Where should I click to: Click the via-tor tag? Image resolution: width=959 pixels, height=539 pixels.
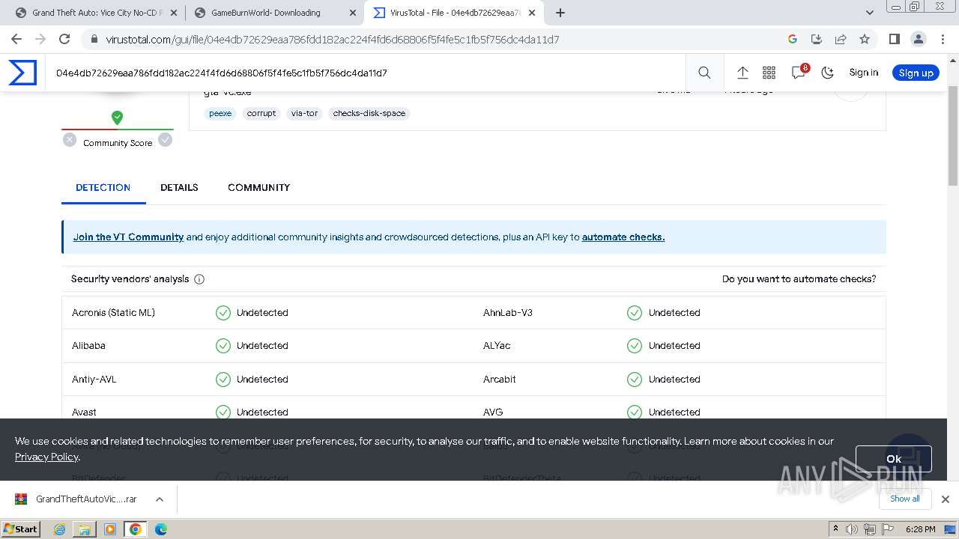tap(304, 113)
